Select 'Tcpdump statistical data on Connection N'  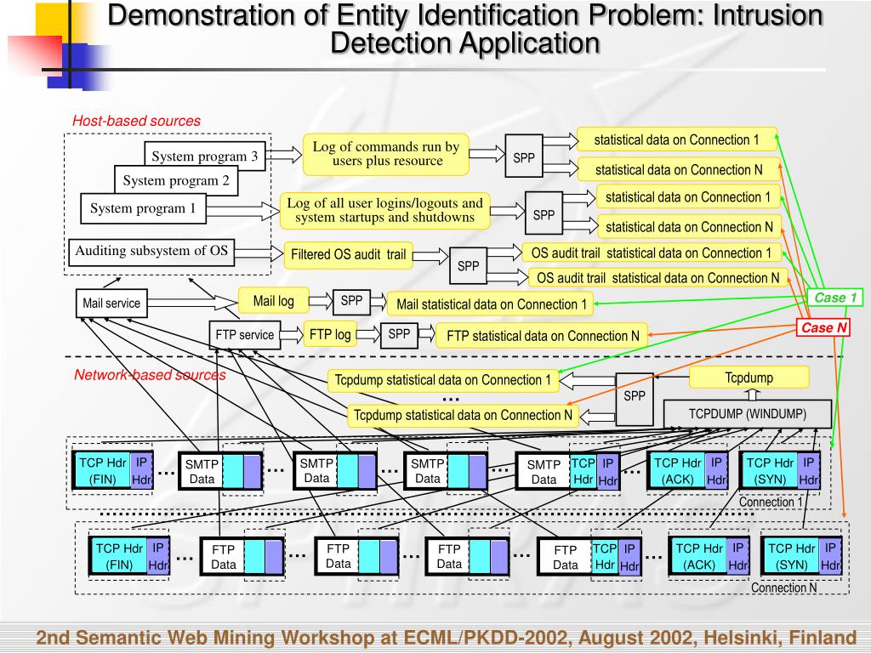coord(463,415)
